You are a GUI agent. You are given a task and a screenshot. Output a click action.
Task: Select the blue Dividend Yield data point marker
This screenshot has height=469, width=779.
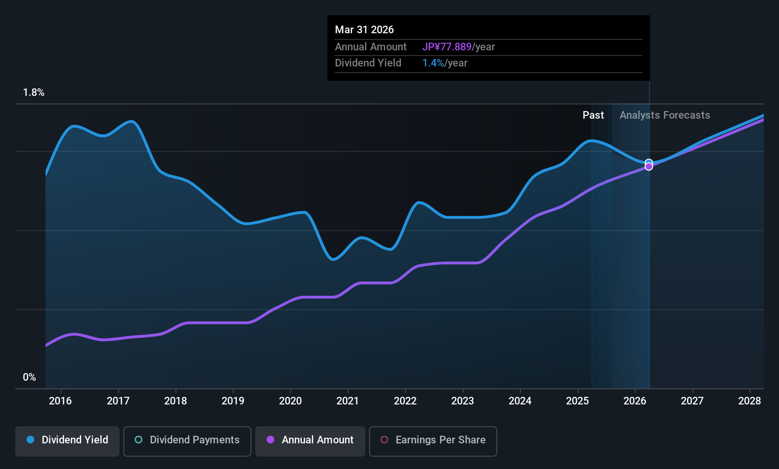(649, 162)
